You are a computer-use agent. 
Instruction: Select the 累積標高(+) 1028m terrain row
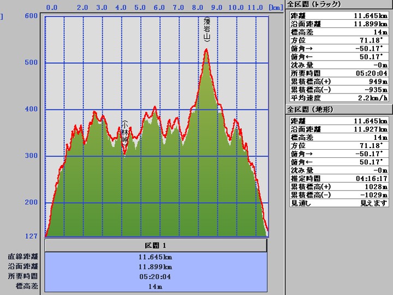338,186
